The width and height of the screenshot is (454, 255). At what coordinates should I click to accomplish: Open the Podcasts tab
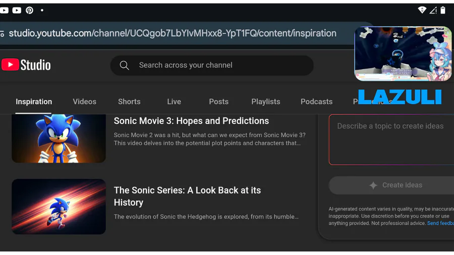pyautogui.click(x=316, y=102)
